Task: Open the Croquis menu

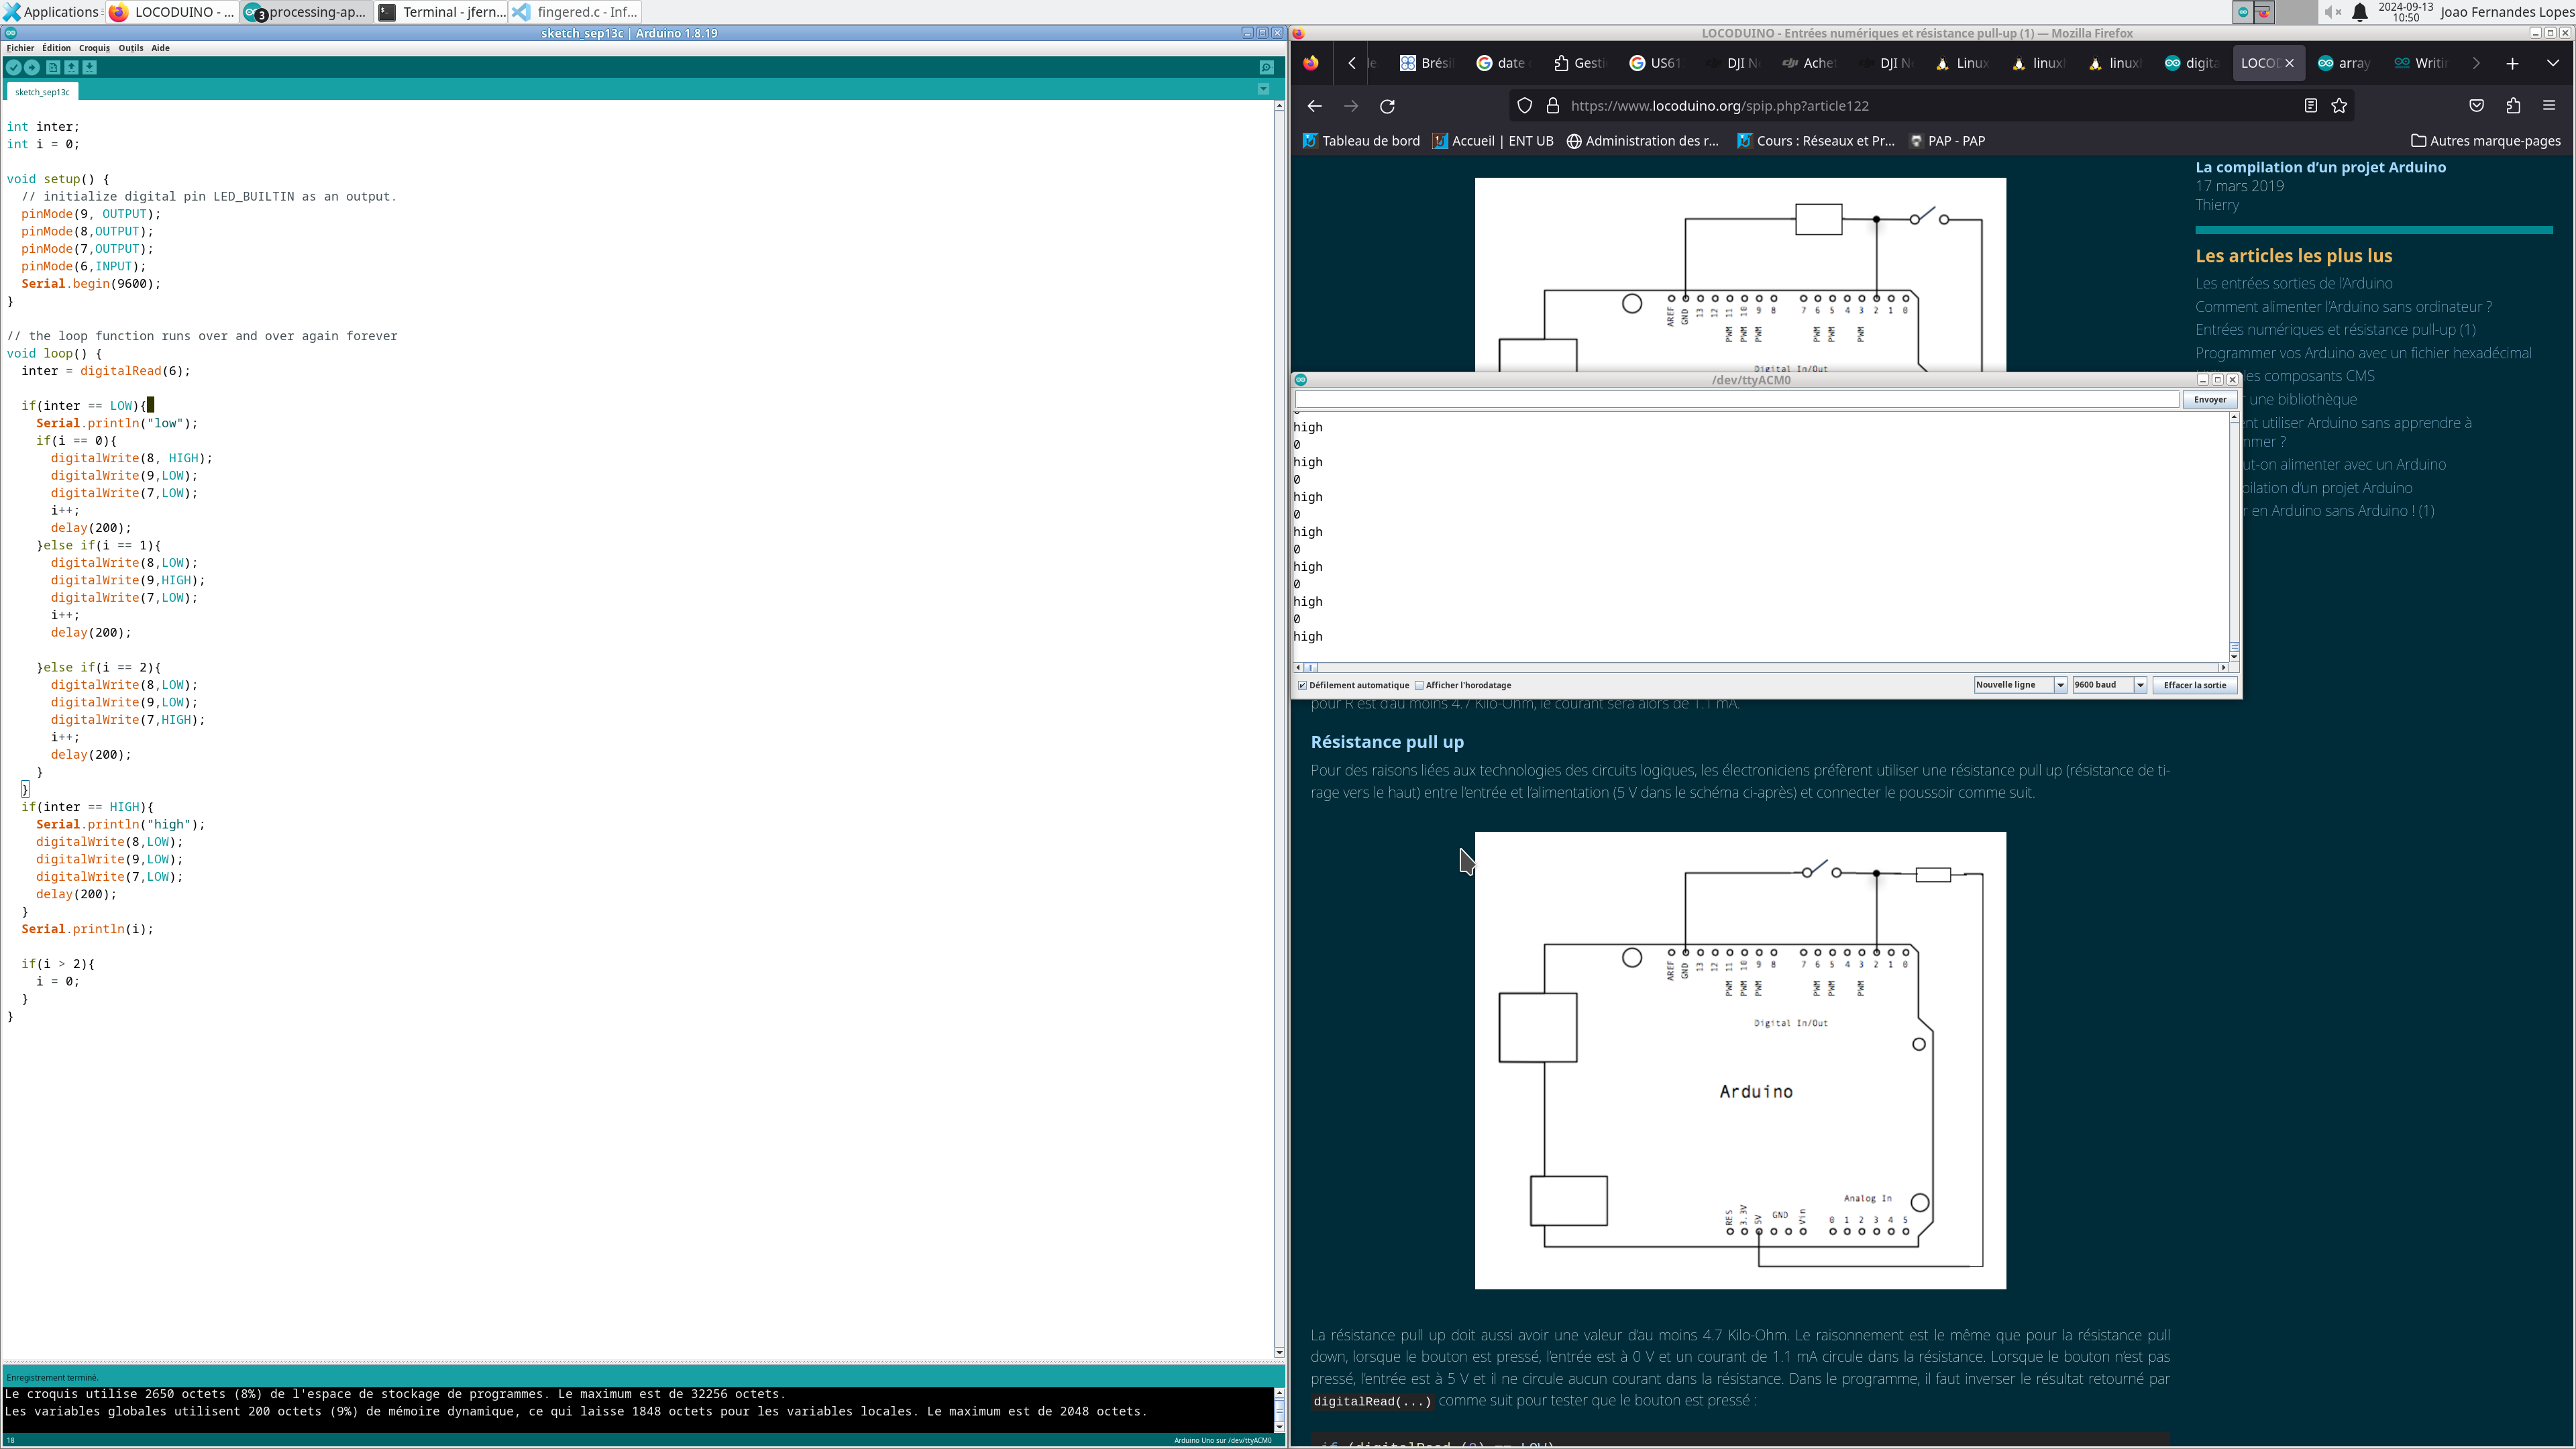Action: [95, 48]
